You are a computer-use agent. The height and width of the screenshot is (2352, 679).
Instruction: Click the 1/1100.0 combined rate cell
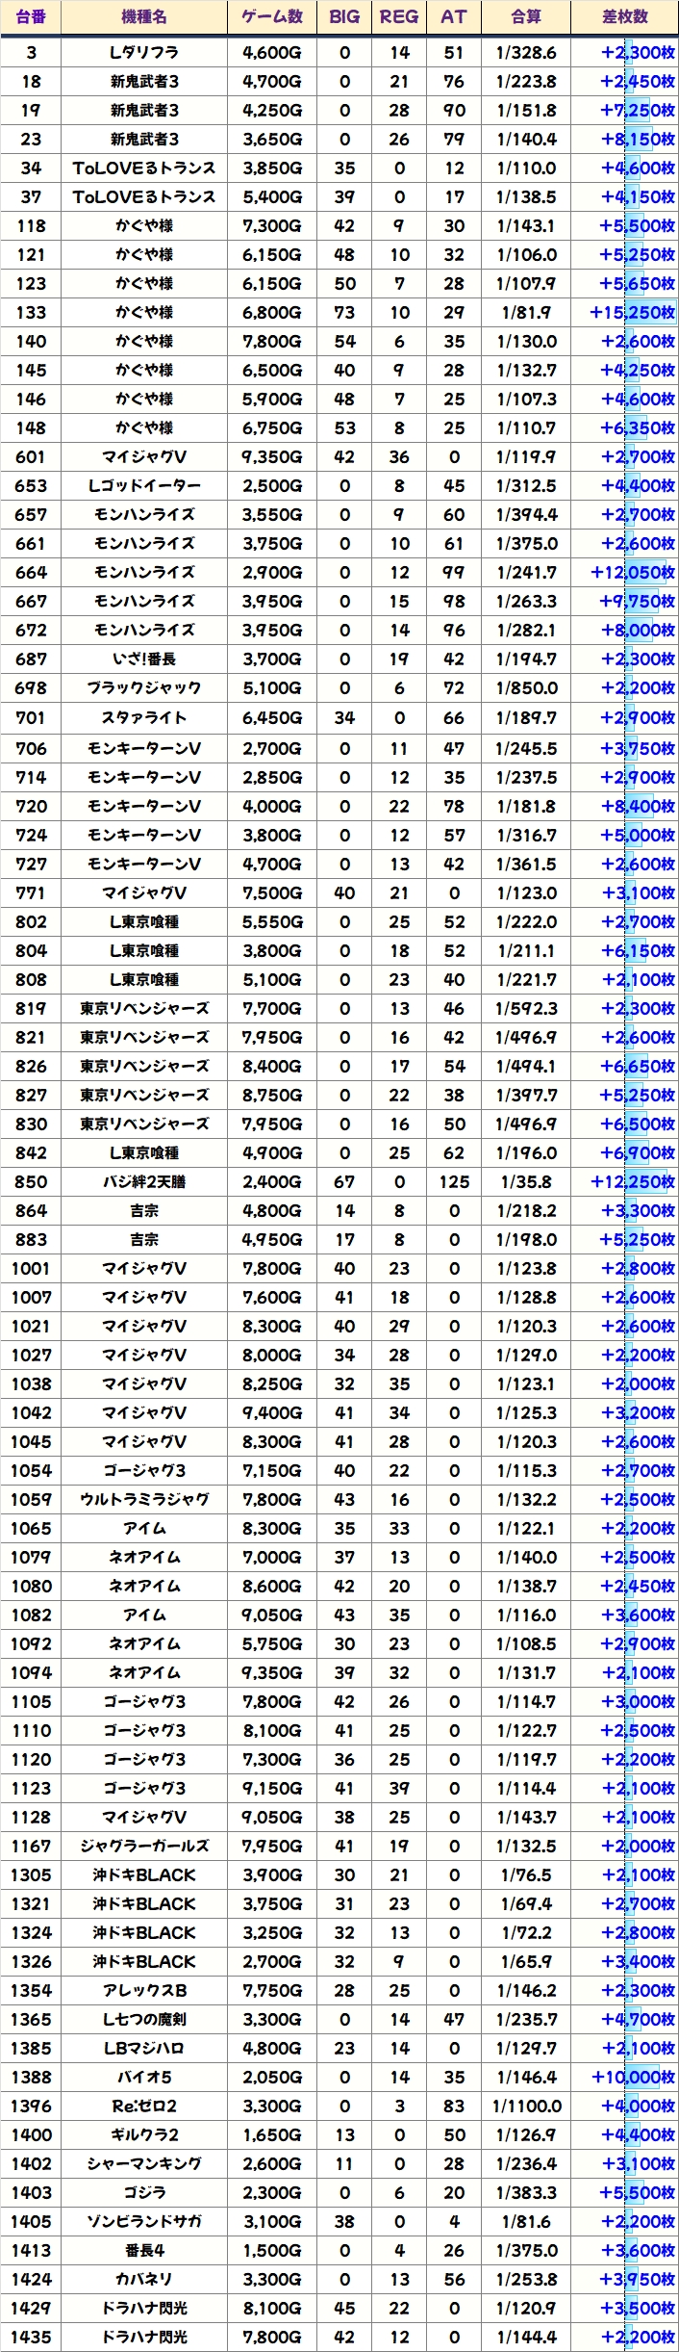point(526,2106)
